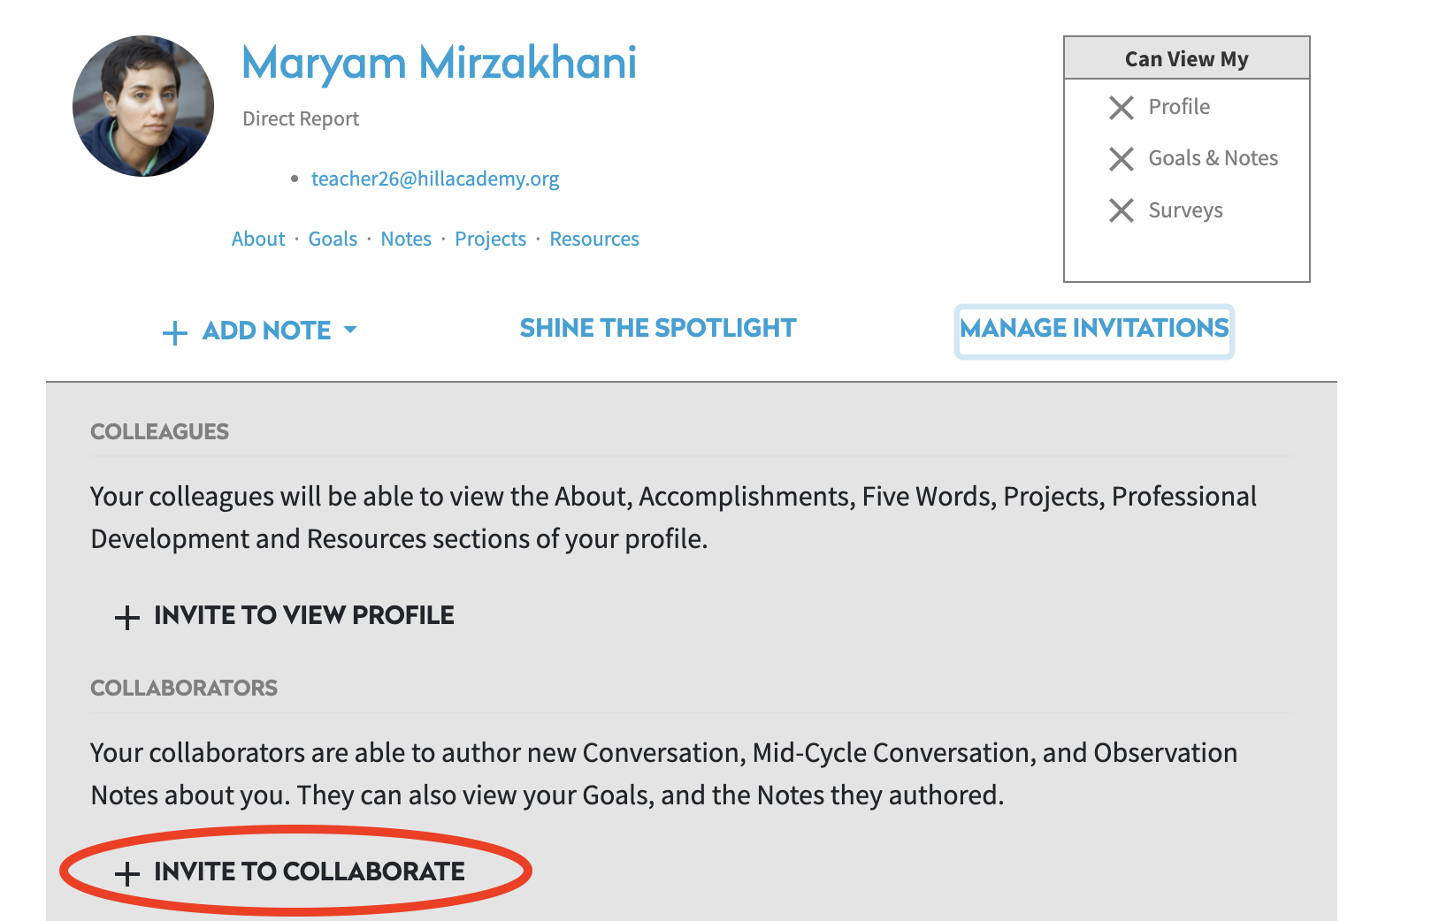Image resolution: width=1447 pixels, height=921 pixels.
Task: Click Invite to Collaborate text
Action: [x=310, y=872]
